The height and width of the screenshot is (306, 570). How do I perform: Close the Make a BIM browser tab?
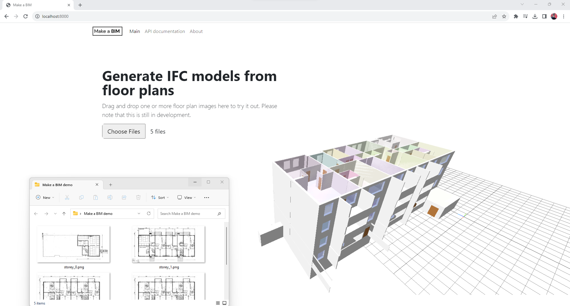(69, 5)
